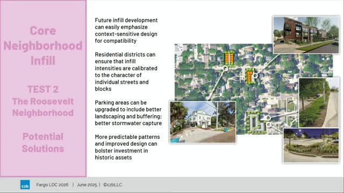344x193 pixels.
Task: Click the 'More predictable patterns' paragraph
Action: pyautogui.click(x=127, y=147)
